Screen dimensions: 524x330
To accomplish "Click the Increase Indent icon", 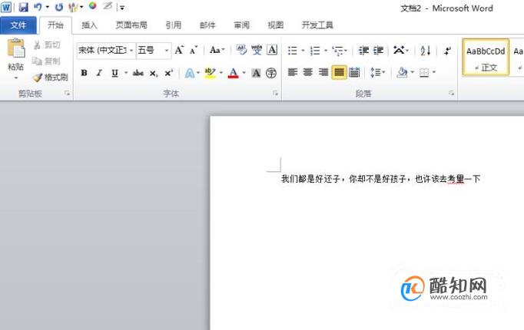I will click(378, 51).
